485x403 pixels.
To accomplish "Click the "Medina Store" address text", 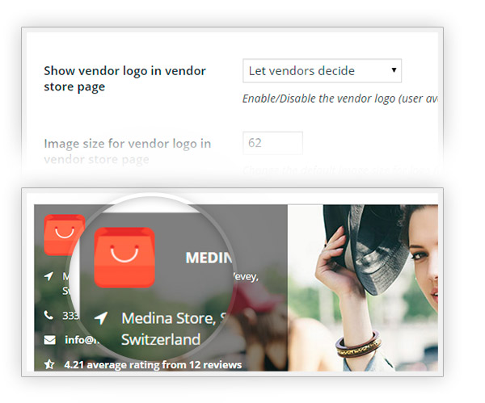I will (174, 318).
